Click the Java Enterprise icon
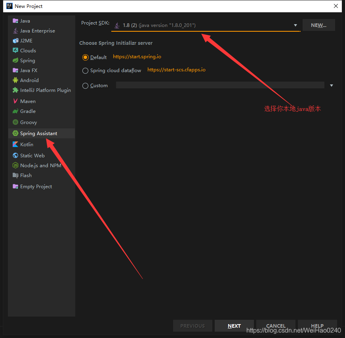The width and height of the screenshot is (345, 338). 15,31
